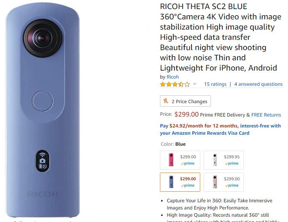This screenshot has height=222, width=288.
Task: Click the three-and-a-half star rating icons
Action: point(175,84)
